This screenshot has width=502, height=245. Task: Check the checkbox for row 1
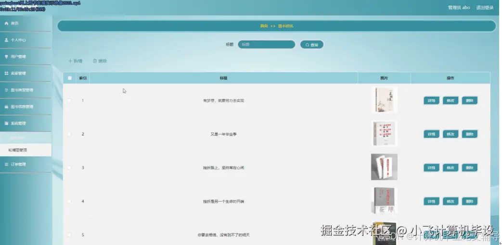coord(69,100)
